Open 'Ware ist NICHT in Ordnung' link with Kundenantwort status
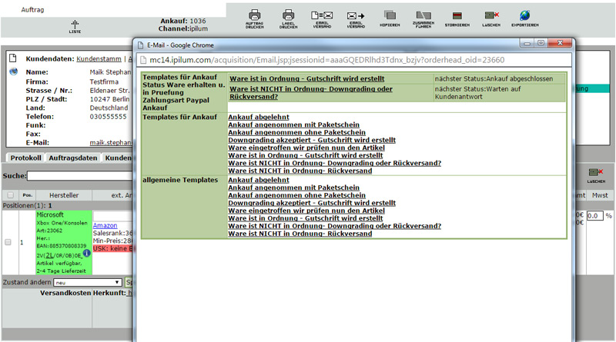616x342 pixels. coord(311,93)
